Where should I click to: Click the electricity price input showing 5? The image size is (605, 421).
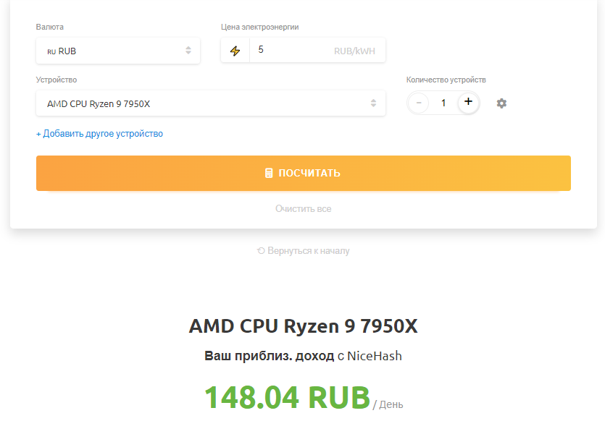[290, 51]
